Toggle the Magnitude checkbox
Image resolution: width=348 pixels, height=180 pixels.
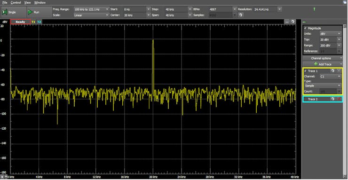pos(305,28)
